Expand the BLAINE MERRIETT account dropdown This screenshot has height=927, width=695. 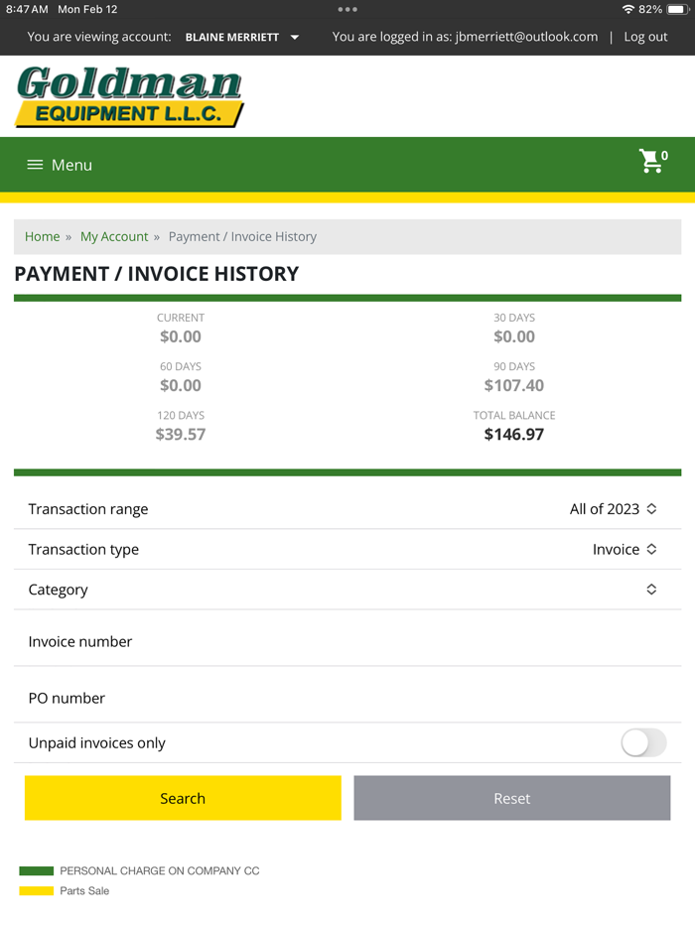coord(242,38)
